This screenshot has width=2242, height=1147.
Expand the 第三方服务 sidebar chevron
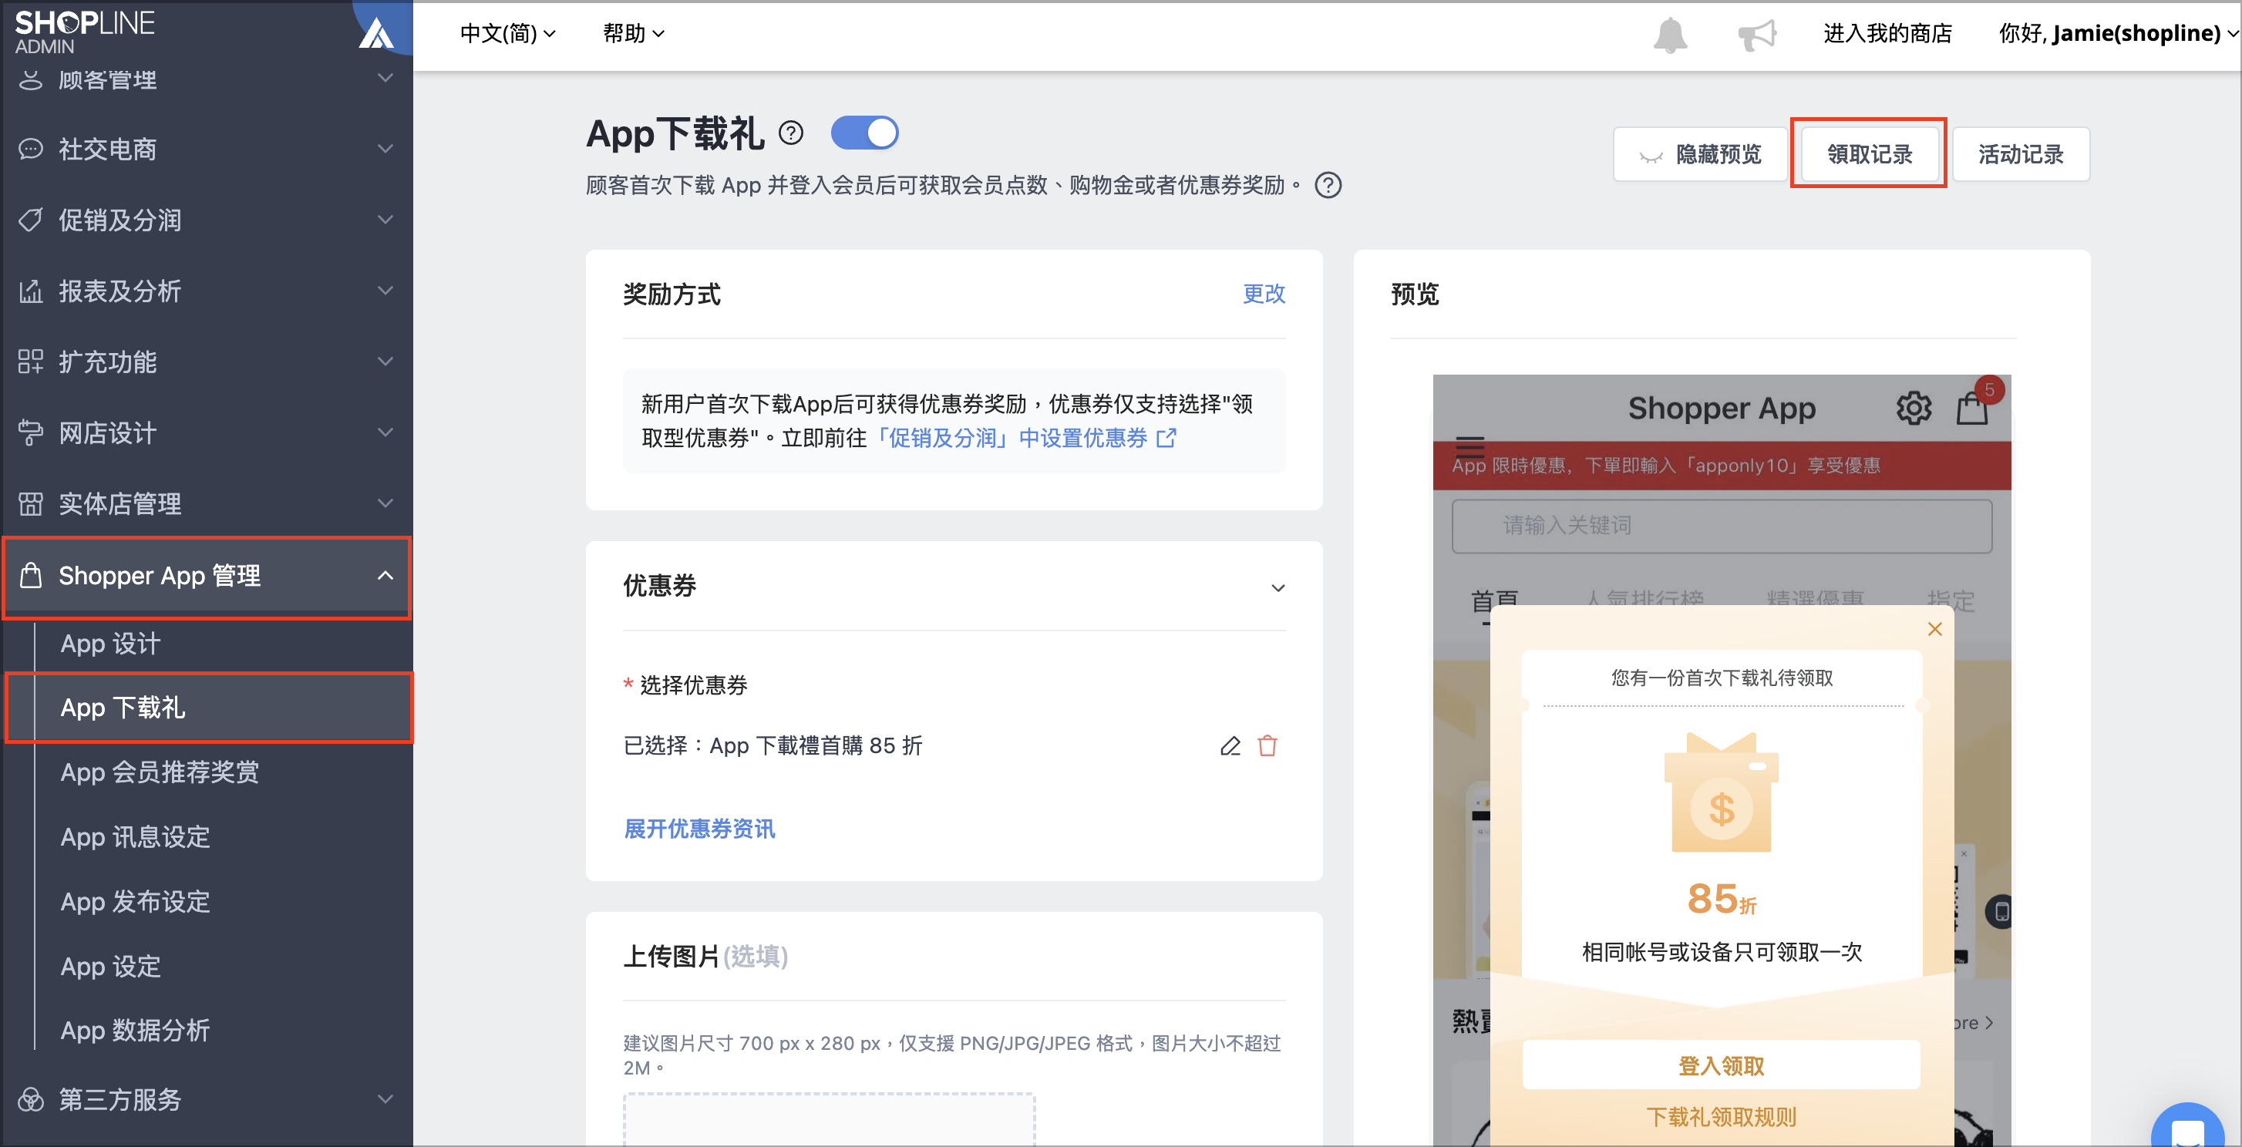click(385, 1099)
